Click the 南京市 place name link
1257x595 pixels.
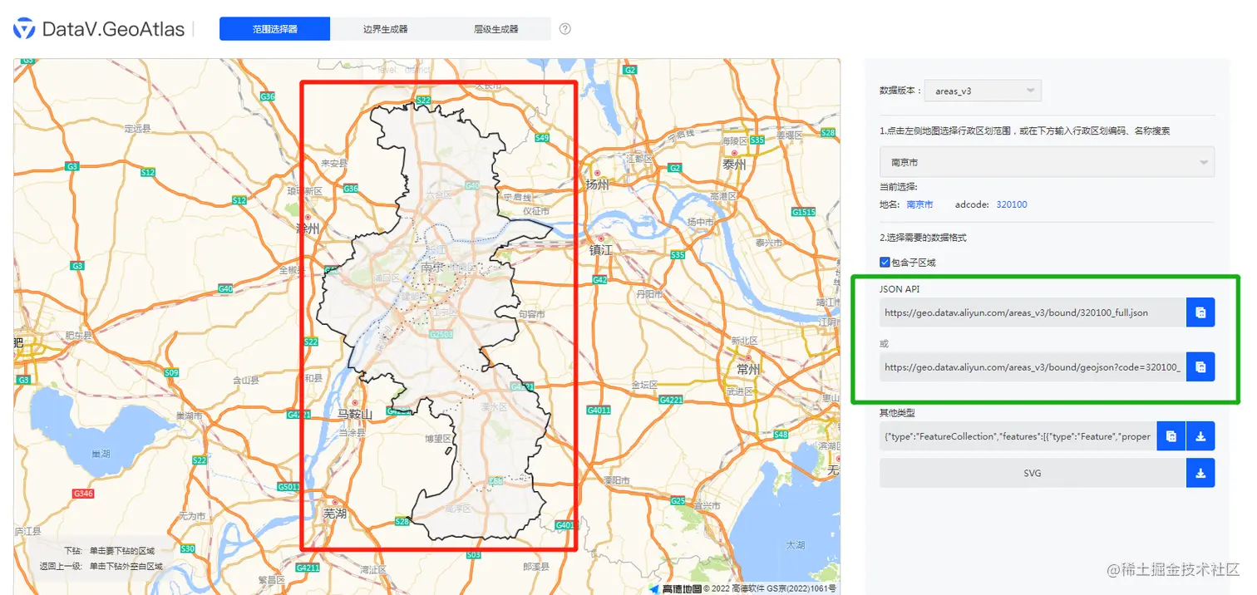[919, 204]
